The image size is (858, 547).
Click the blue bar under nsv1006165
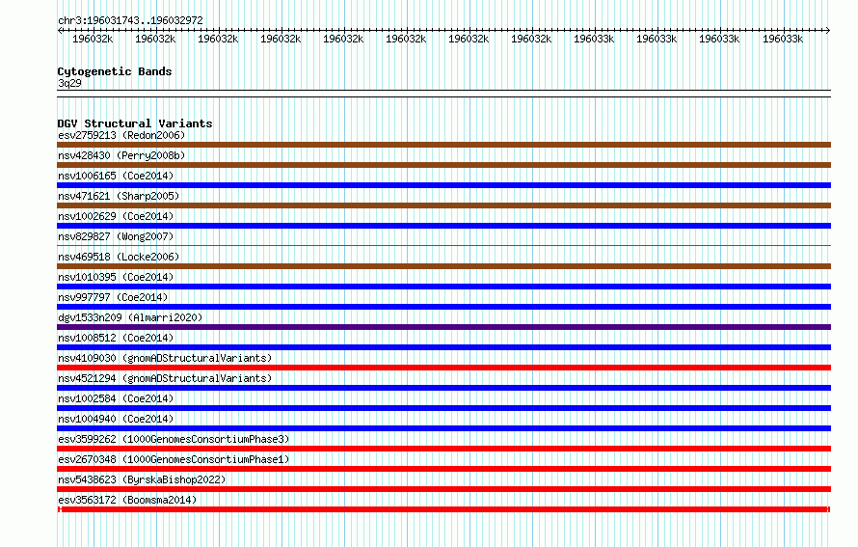443,185
